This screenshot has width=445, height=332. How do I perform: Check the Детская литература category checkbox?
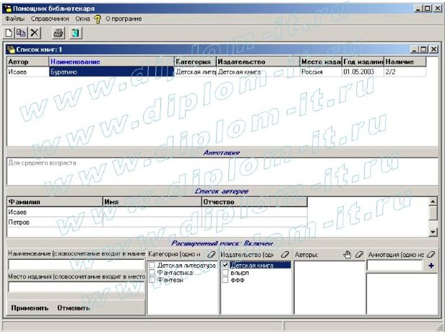(152, 266)
